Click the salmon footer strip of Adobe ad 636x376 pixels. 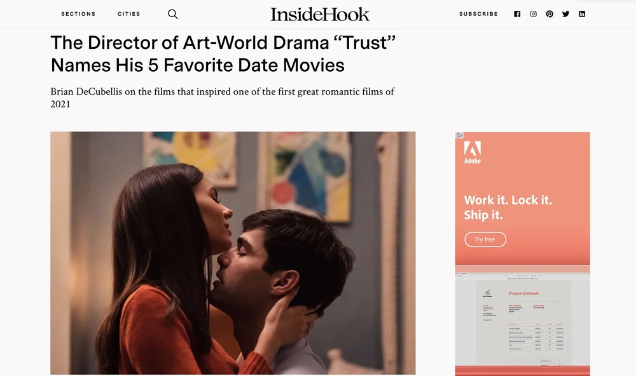(523, 371)
